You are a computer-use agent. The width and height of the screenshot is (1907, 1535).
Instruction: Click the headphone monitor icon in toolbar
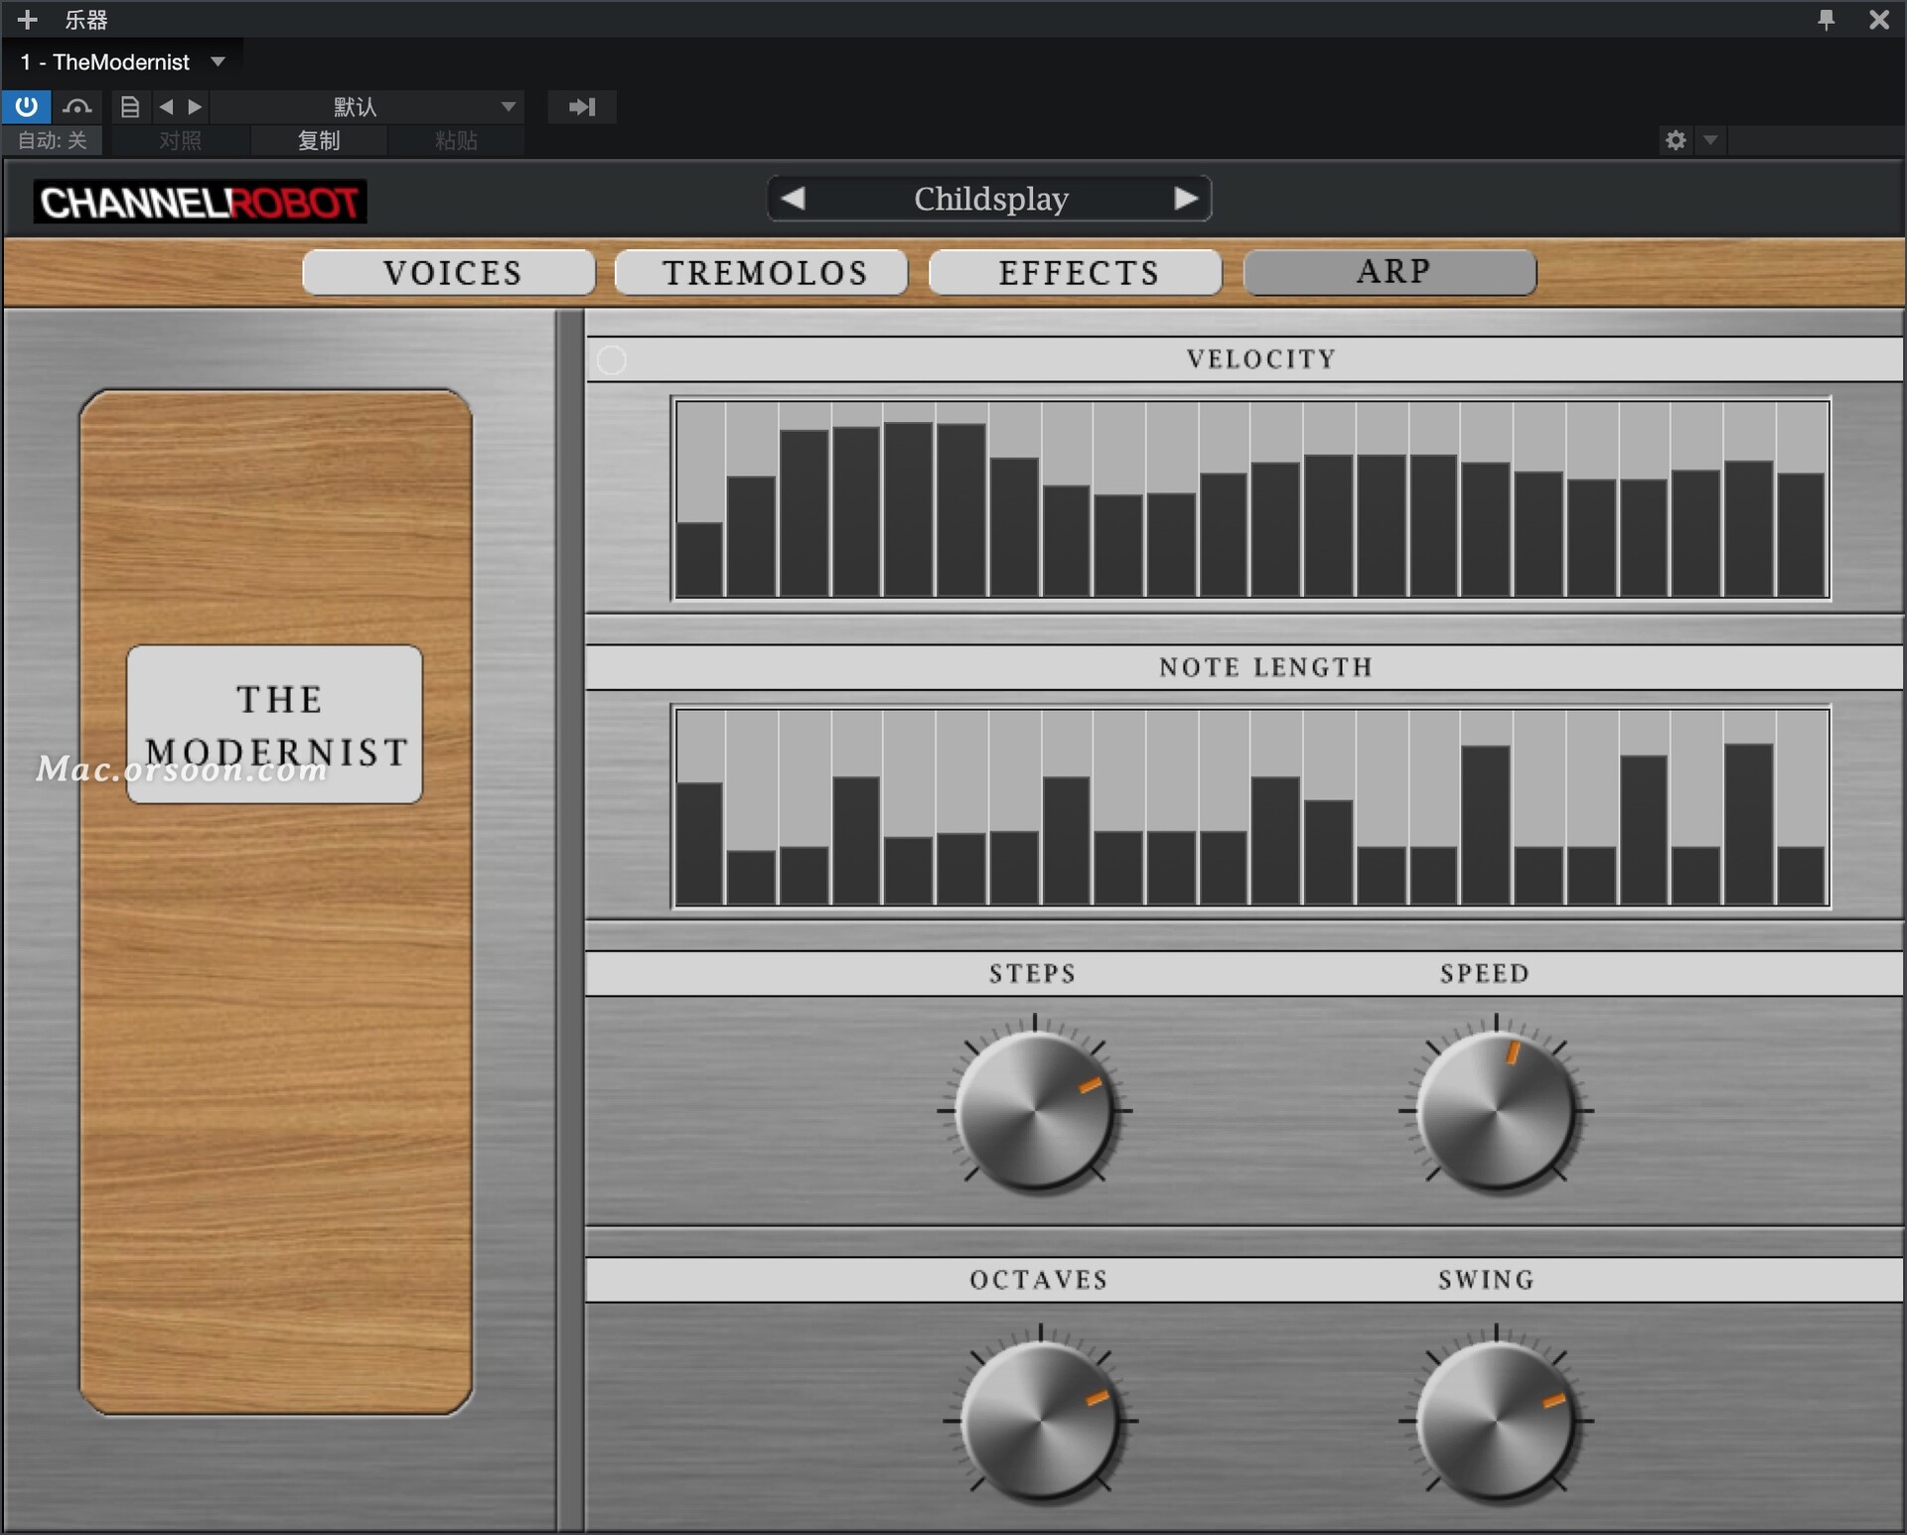point(76,106)
